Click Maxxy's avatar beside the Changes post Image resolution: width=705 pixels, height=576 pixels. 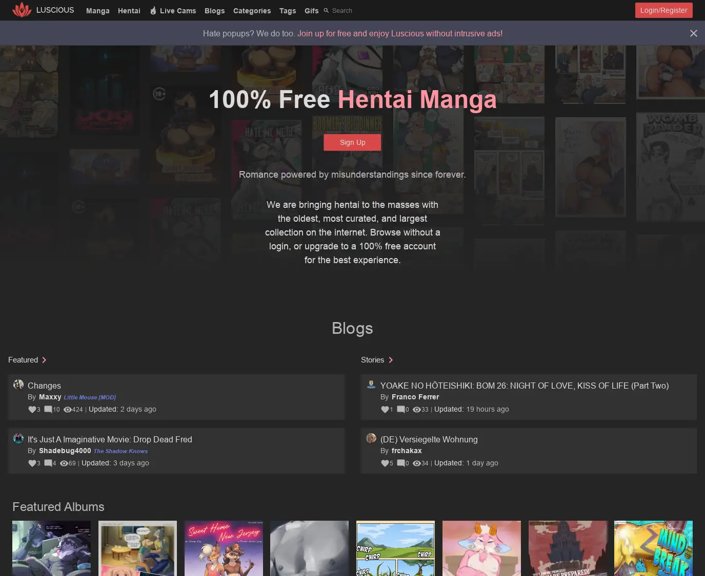click(18, 385)
